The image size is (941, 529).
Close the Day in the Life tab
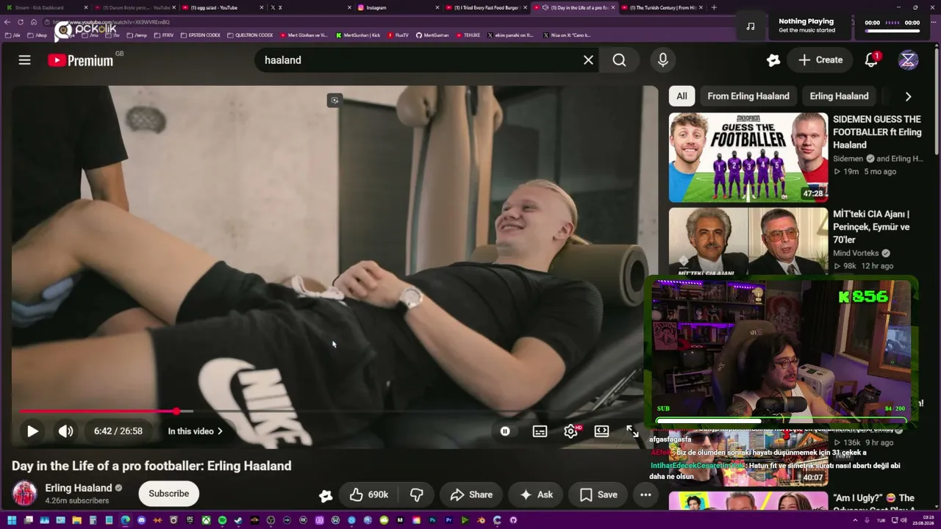pyautogui.click(x=613, y=7)
